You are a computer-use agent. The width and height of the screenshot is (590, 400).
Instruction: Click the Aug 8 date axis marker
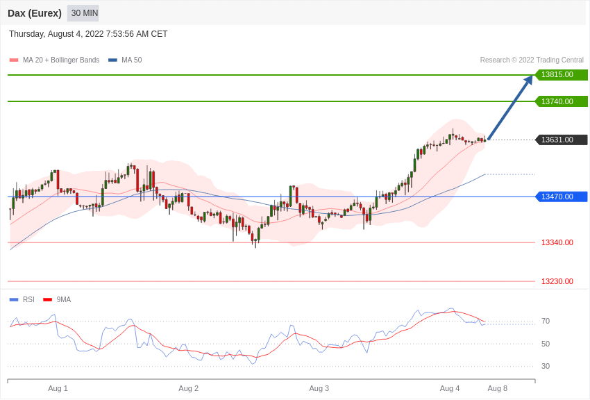pos(497,388)
